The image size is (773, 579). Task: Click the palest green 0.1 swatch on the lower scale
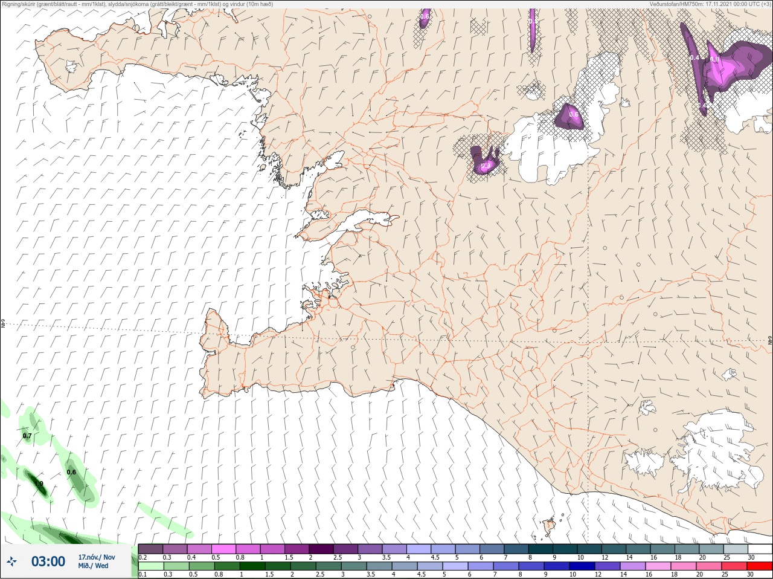pos(150,566)
